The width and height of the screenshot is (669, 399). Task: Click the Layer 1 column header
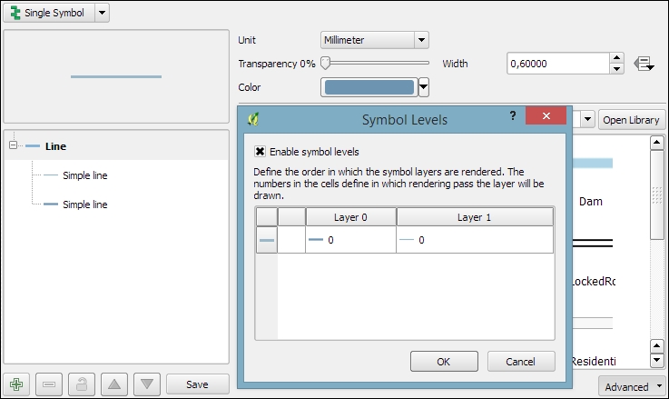pyautogui.click(x=475, y=217)
